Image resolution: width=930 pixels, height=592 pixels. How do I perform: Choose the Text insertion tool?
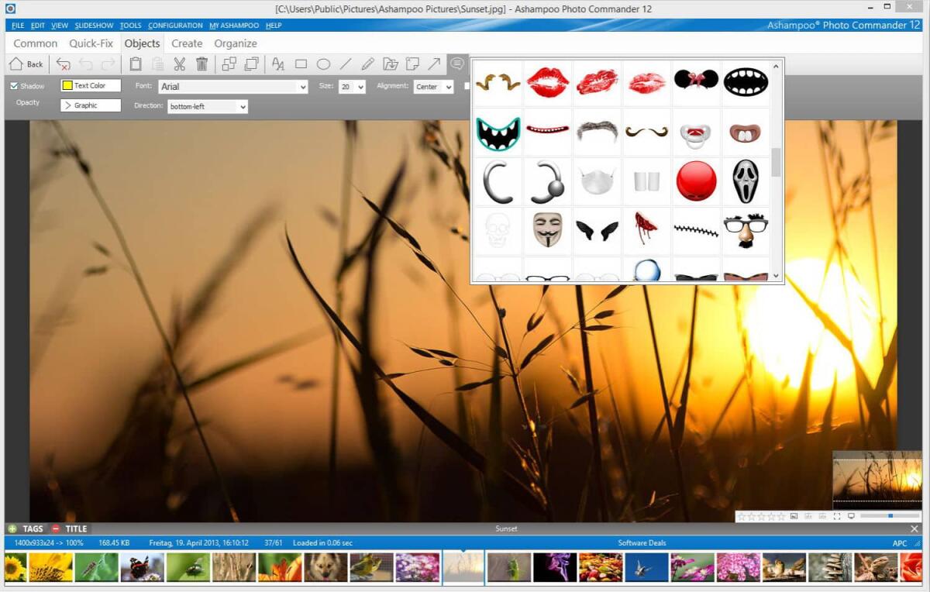pyautogui.click(x=277, y=64)
